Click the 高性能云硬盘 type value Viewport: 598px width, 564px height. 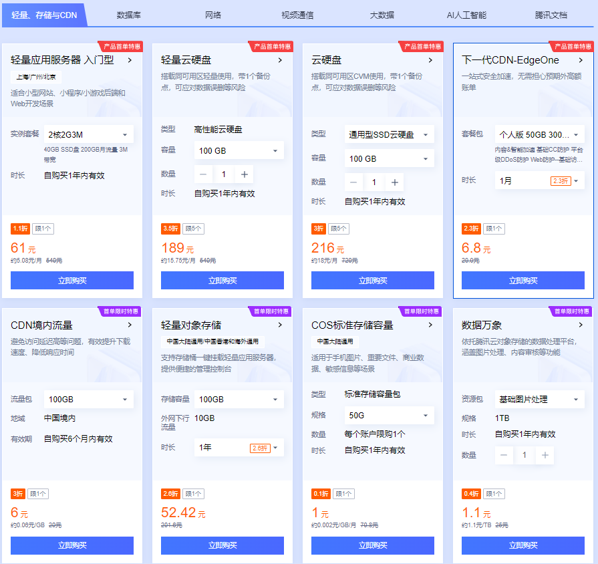(218, 130)
